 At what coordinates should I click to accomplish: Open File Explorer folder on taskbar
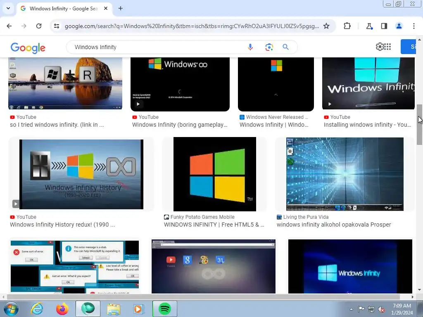[114, 309]
